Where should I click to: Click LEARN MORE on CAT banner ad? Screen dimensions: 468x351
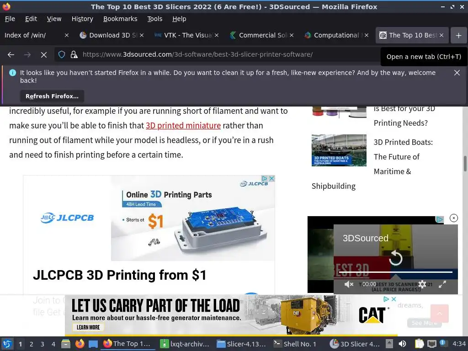pyautogui.click(x=88, y=327)
